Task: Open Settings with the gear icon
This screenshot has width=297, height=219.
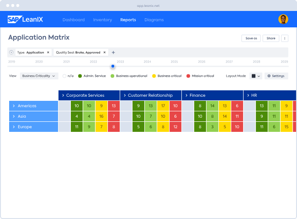Action: 276,76
